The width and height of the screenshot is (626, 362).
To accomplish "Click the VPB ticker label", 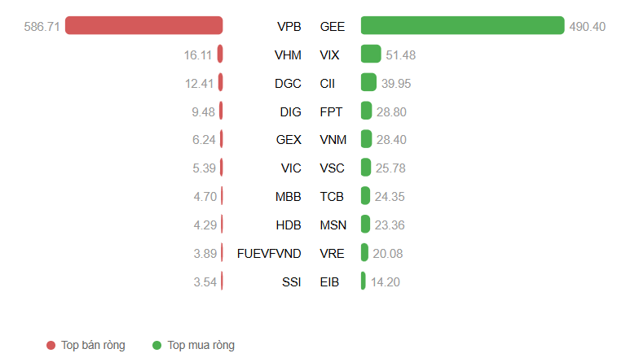I will 289,26.
